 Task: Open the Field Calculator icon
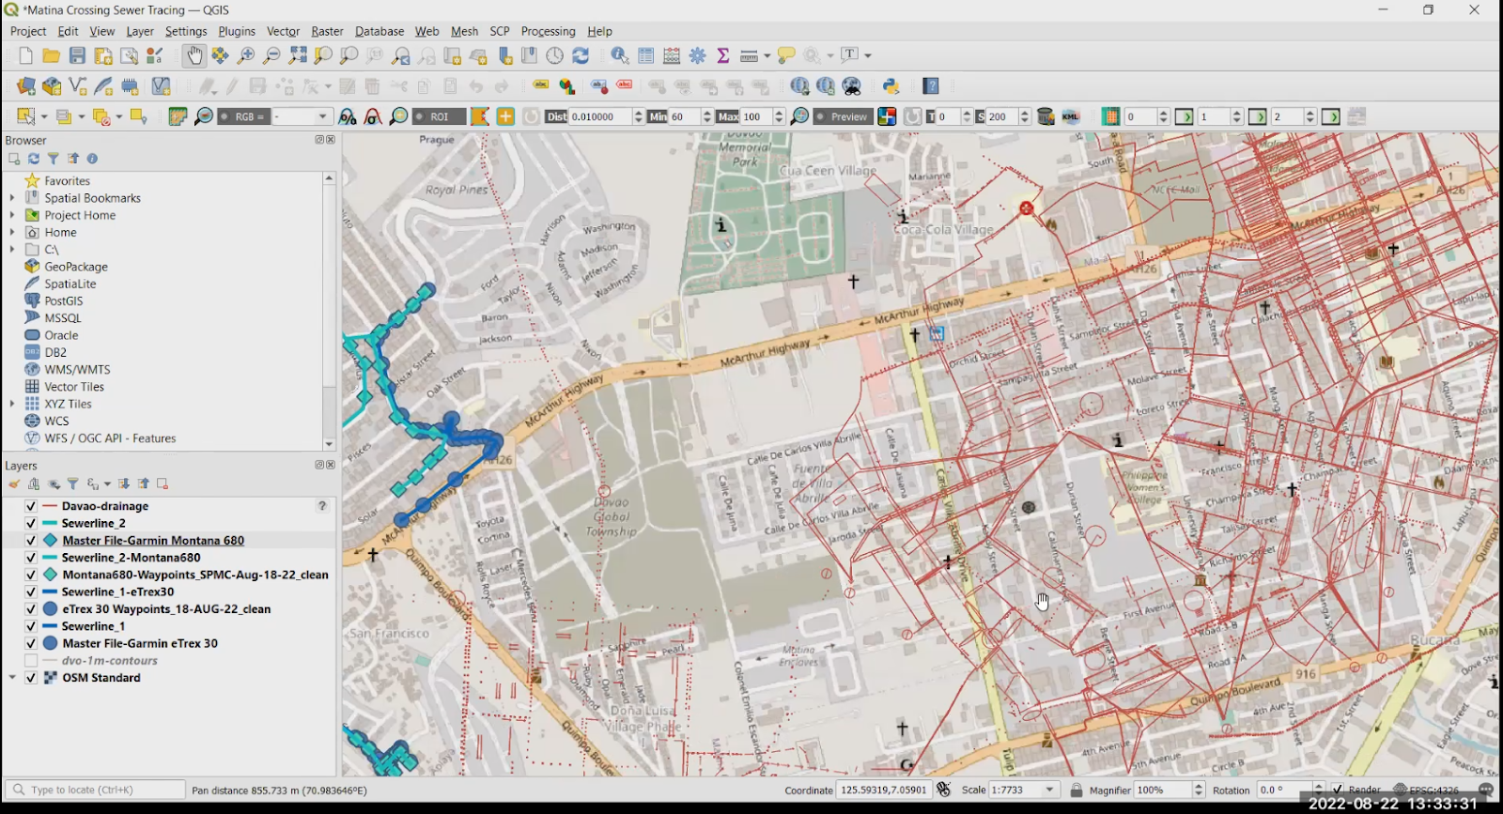click(x=672, y=56)
